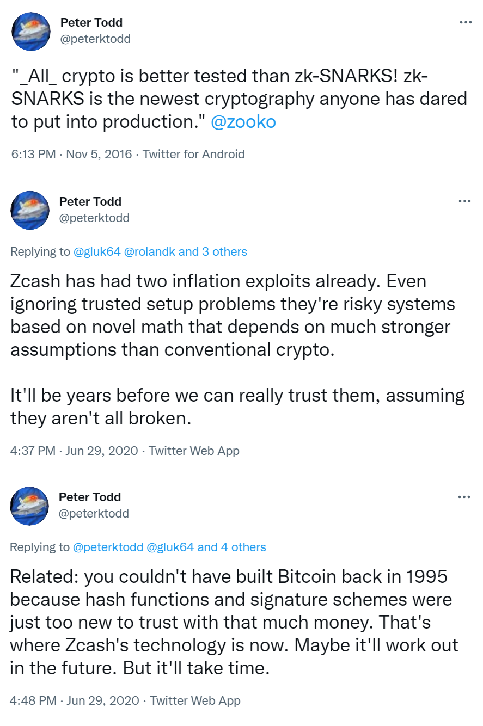Open the @peterktodd mention in the third tweet's reply line
This screenshot has height=726, width=483.
(x=108, y=547)
